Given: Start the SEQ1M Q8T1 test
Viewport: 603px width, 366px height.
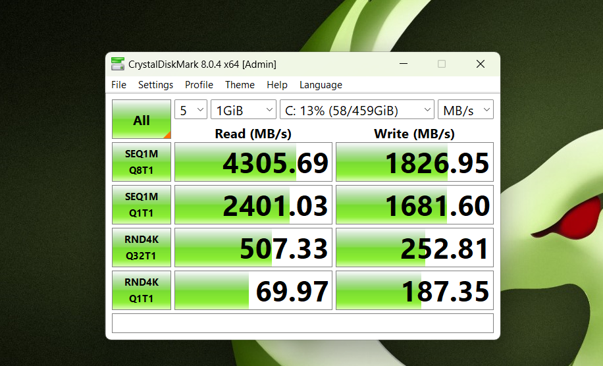Looking at the screenshot, I should pos(142,162).
